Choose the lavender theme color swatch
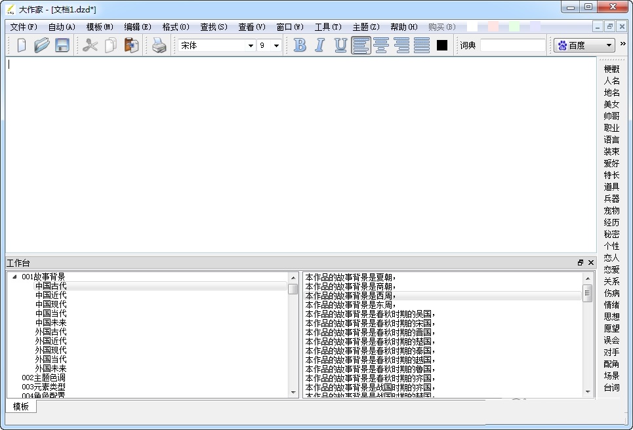The width and height of the screenshot is (633, 430). [x=535, y=27]
